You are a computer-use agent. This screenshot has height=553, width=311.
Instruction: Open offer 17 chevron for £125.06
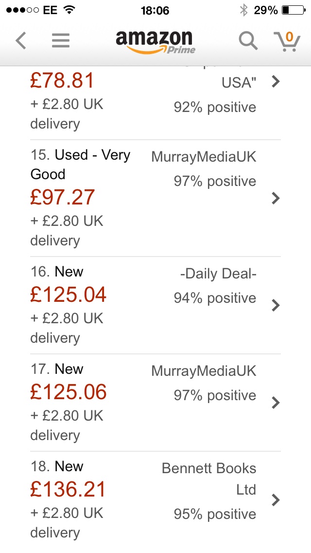[x=276, y=403]
